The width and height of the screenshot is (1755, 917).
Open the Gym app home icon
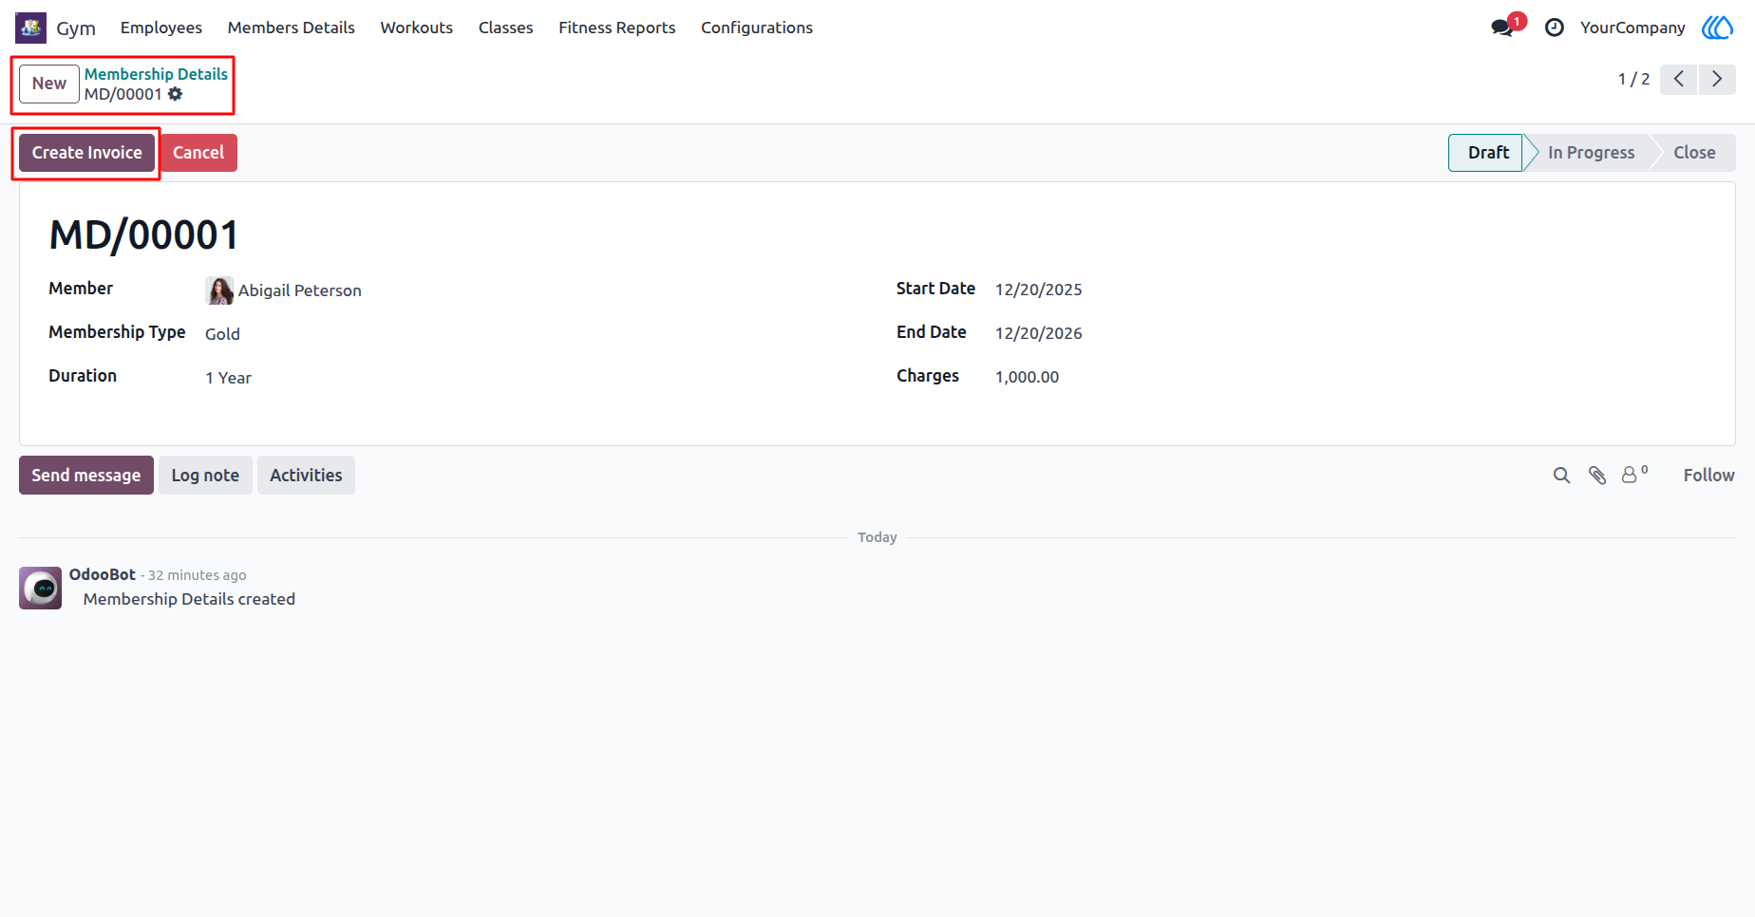click(30, 28)
